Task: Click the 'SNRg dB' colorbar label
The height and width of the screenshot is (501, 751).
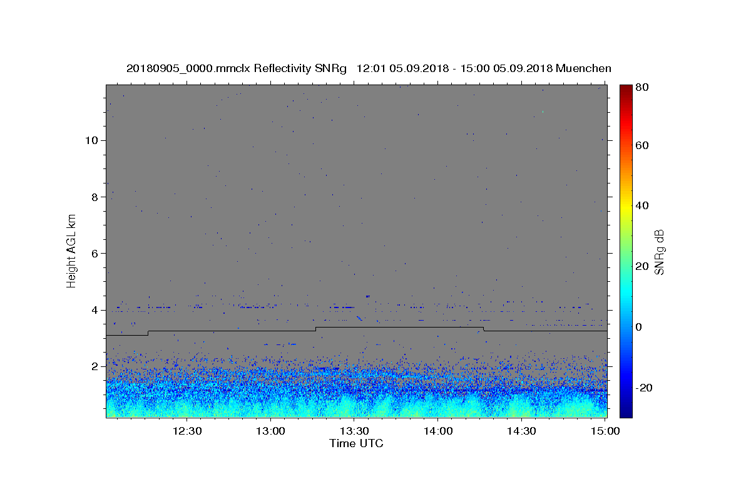Action: [659, 251]
